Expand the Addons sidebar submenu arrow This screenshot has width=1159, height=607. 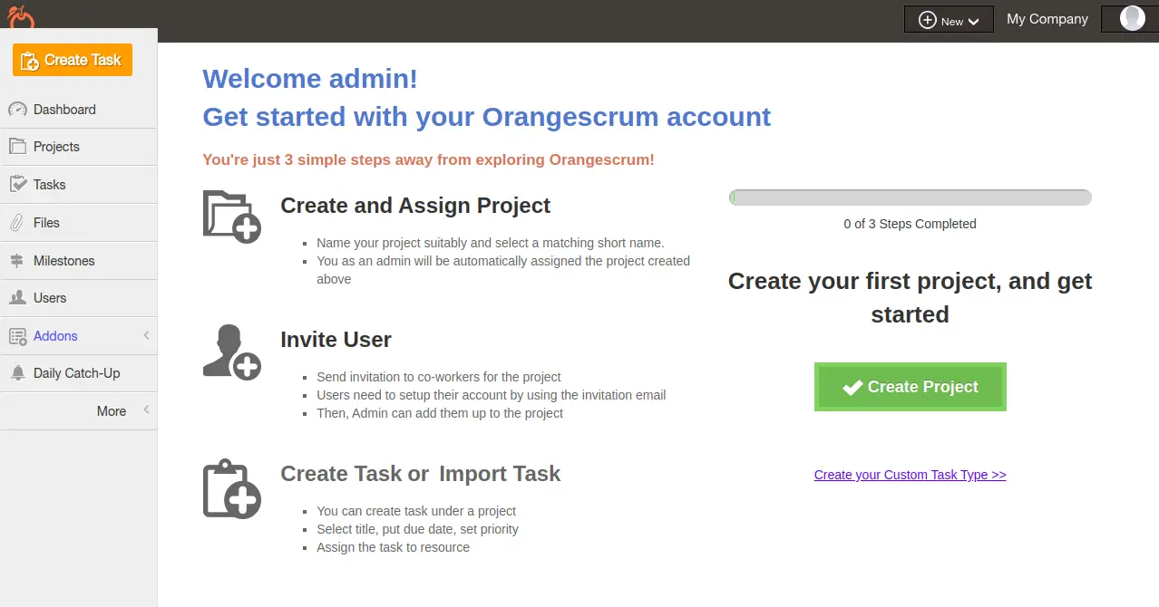click(146, 336)
